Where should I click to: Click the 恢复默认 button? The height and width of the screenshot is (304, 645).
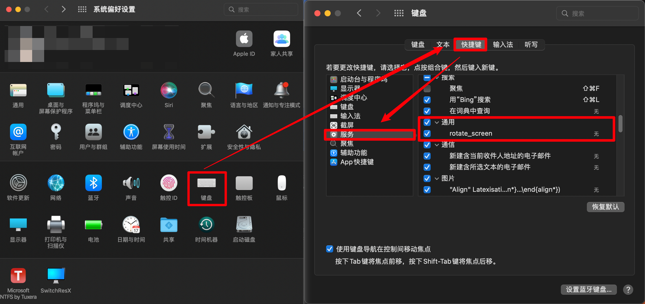pyautogui.click(x=605, y=207)
